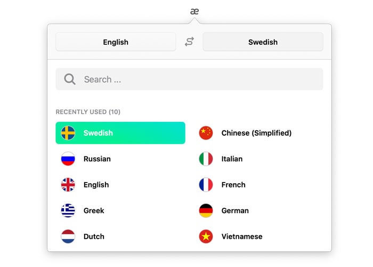Click the Greek flag icon

[68, 210]
